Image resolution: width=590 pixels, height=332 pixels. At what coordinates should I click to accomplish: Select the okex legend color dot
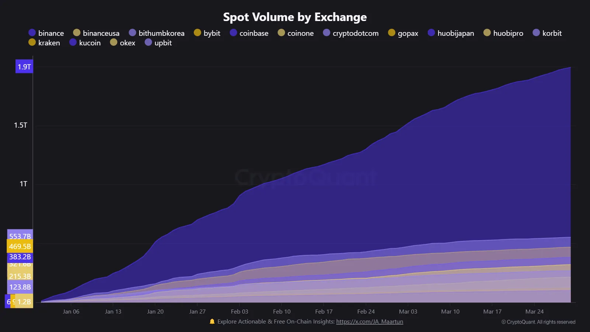(x=114, y=42)
